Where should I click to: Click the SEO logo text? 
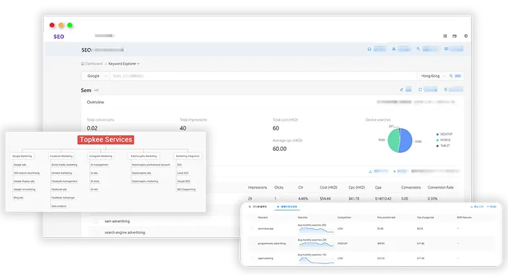(x=58, y=36)
